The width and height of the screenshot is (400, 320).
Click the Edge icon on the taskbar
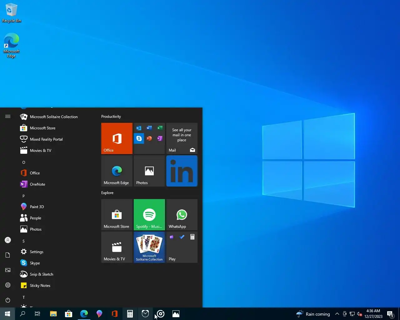coord(84,314)
